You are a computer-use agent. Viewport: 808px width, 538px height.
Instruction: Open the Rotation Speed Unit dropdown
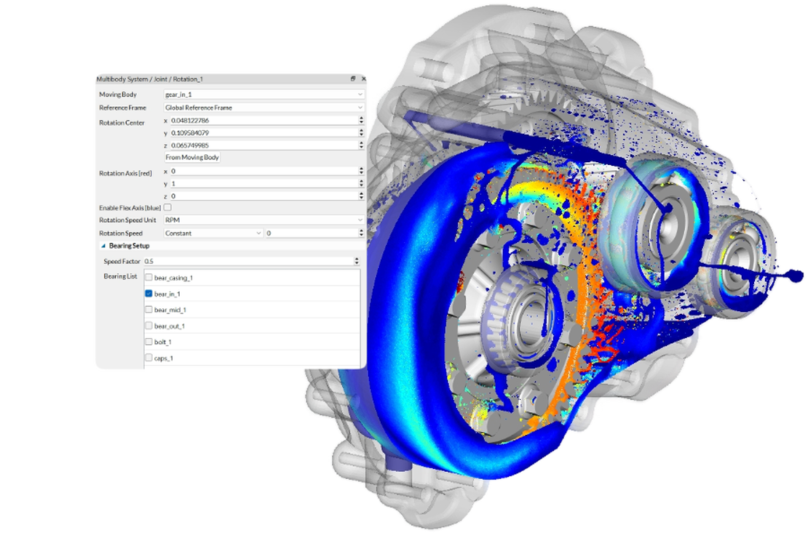264,220
